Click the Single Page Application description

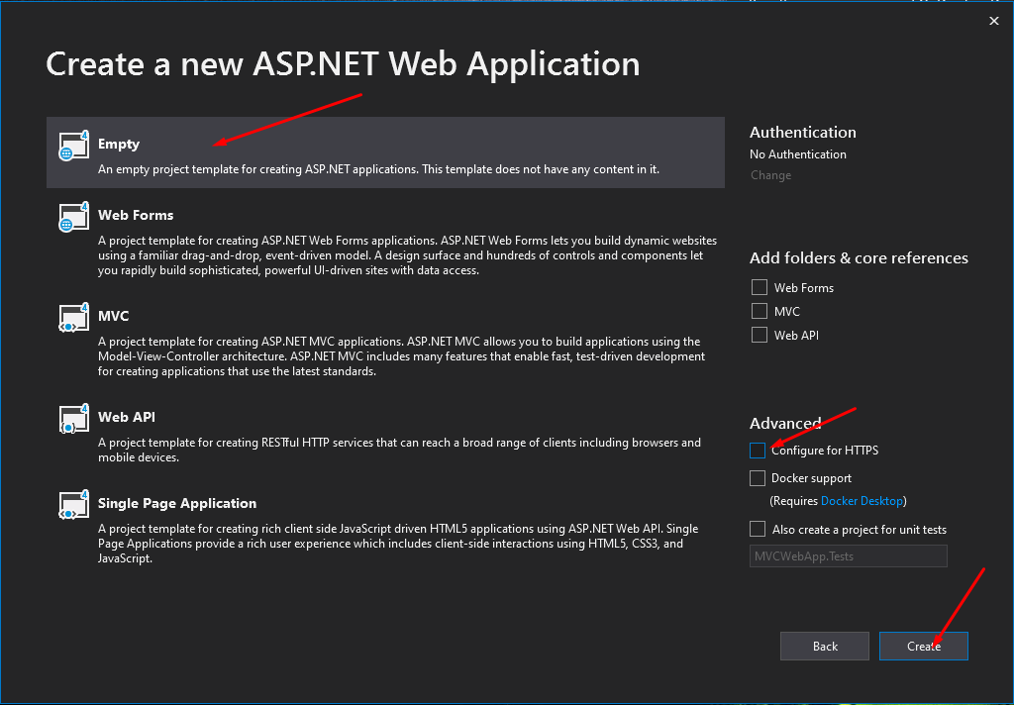398,544
